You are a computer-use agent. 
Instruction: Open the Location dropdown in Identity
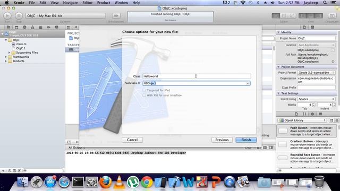[316, 45]
